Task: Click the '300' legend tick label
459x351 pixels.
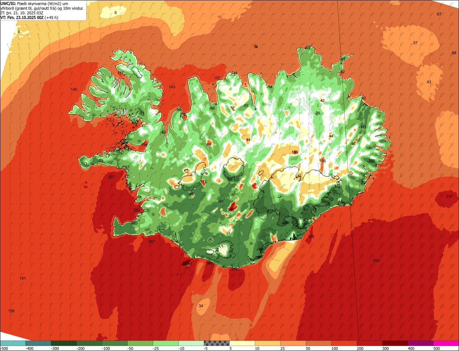Action: pyautogui.click(x=385, y=348)
